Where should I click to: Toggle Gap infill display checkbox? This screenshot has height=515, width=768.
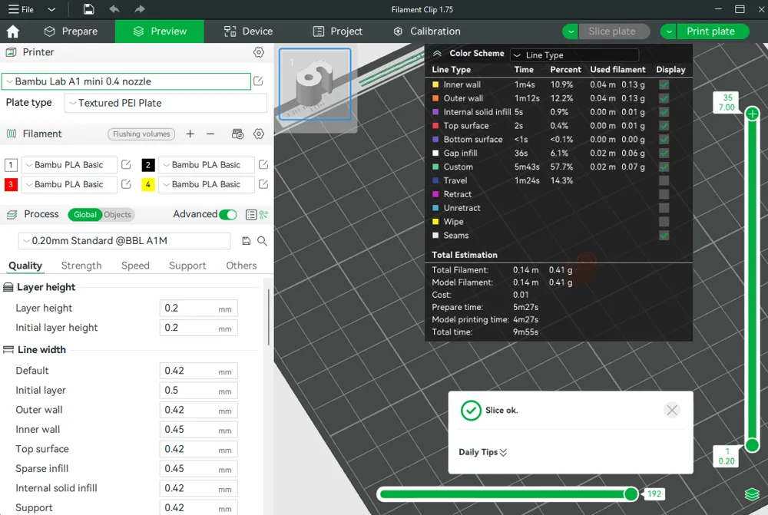coord(664,154)
